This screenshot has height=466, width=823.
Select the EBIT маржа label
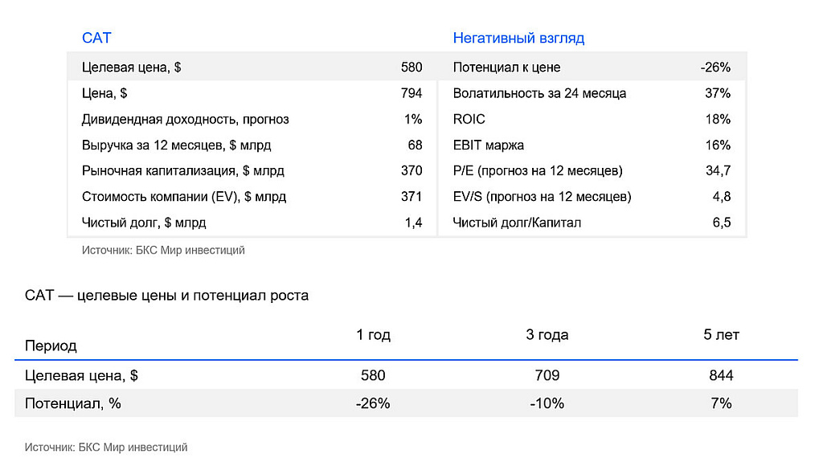(x=489, y=145)
